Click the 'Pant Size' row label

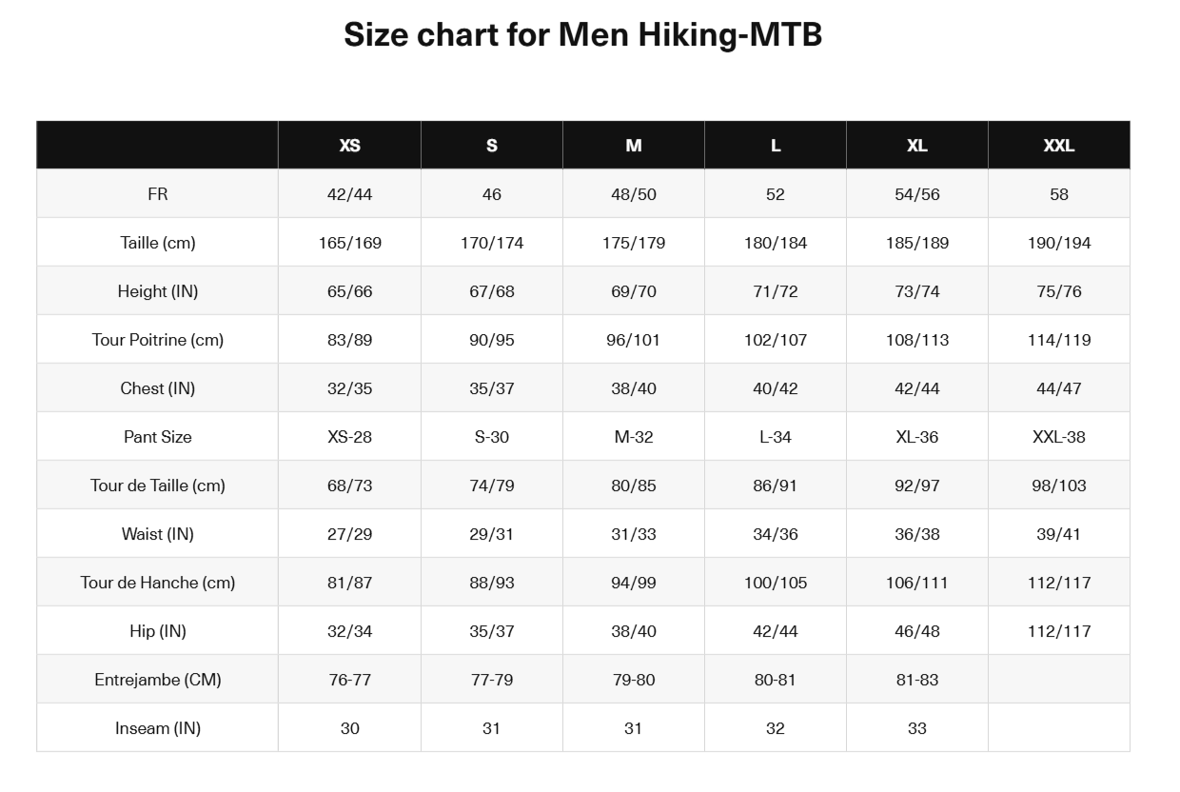tap(158, 437)
